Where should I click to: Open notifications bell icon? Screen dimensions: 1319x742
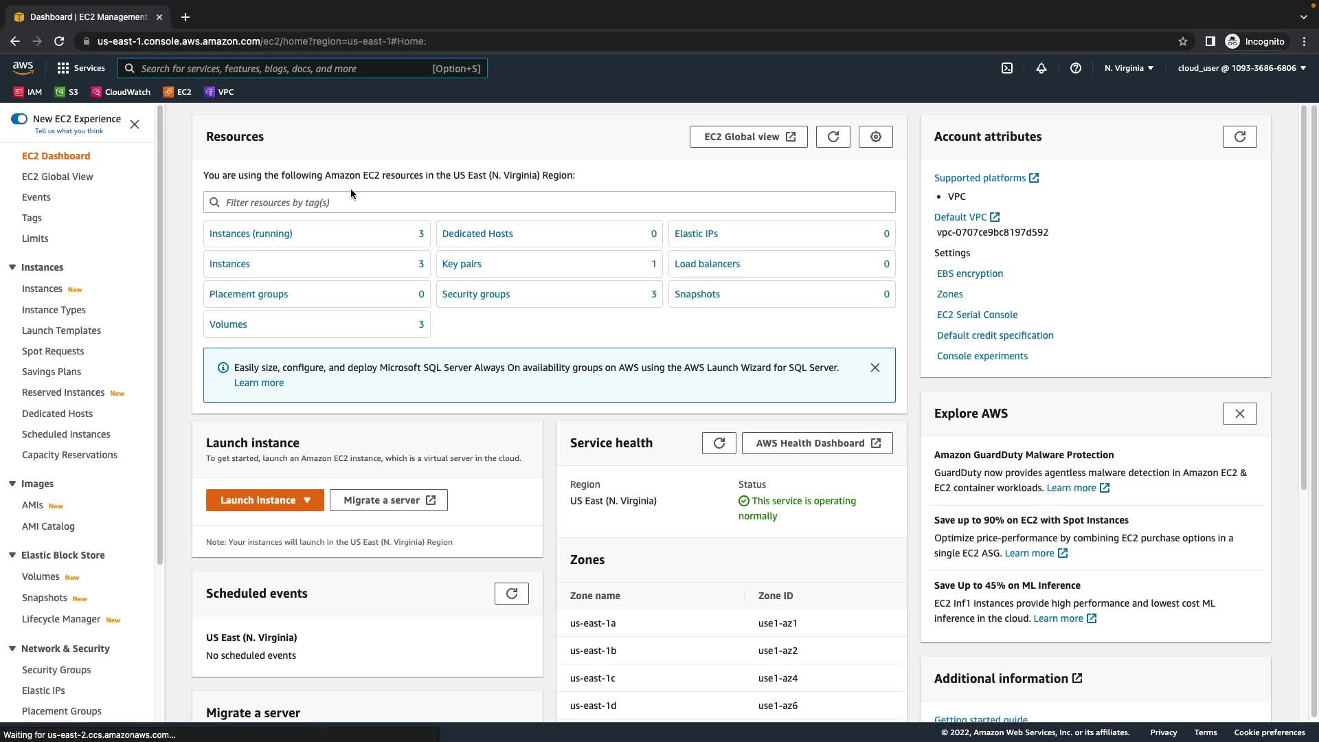click(x=1041, y=68)
